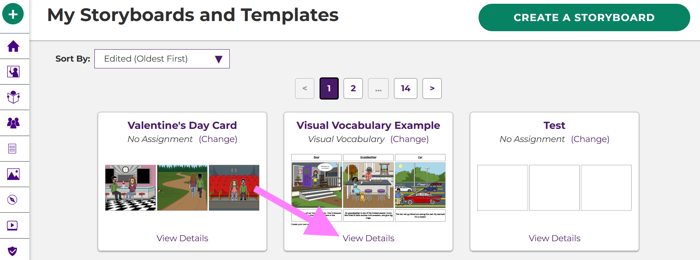Go to the Home sidebar icon
This screenshot has height=260, width=700.
13,46
